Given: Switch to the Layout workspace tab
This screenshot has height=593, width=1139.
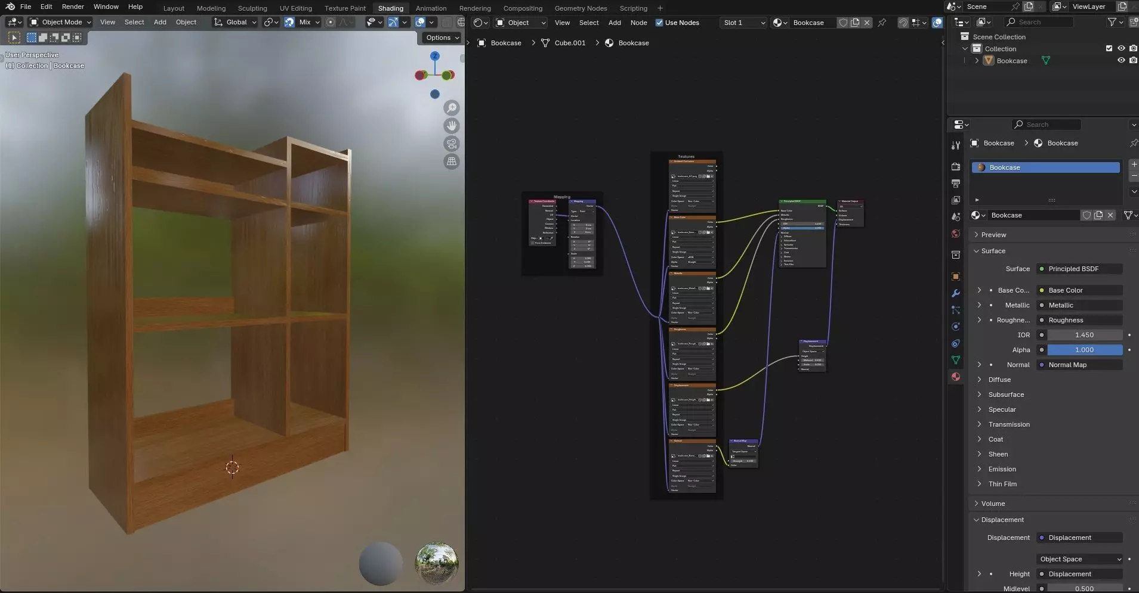Looking at the screenshot, I should pos(174,8).
